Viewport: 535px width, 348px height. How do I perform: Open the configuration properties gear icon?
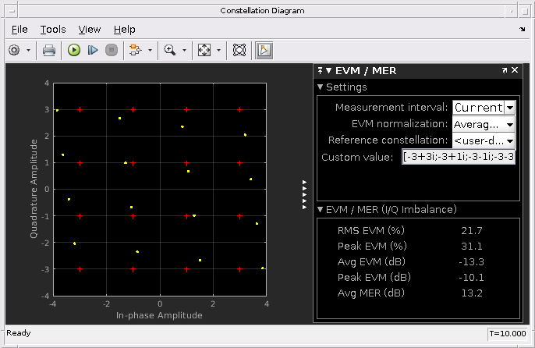14,50
